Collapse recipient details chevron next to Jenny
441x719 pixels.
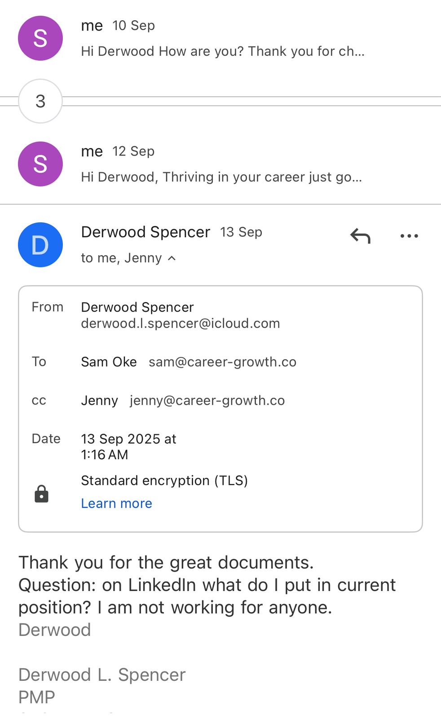coord(172,258)
